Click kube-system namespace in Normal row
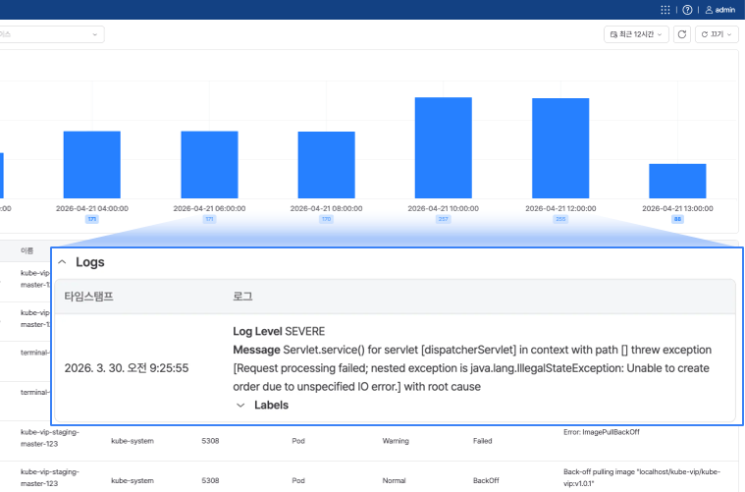The width and height of the screenshot is (745, 492). pyautogui.click(x=133, y=480)
